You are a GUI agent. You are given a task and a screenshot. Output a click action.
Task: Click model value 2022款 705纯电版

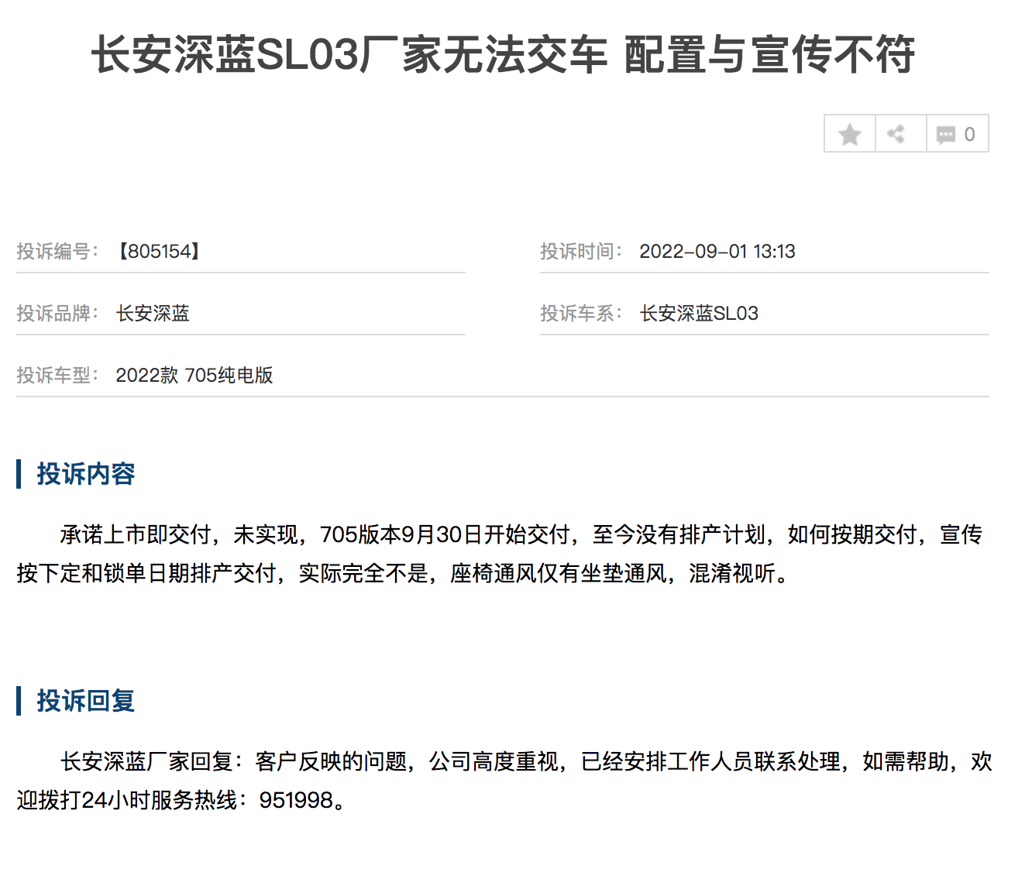(x=194, y=375)
